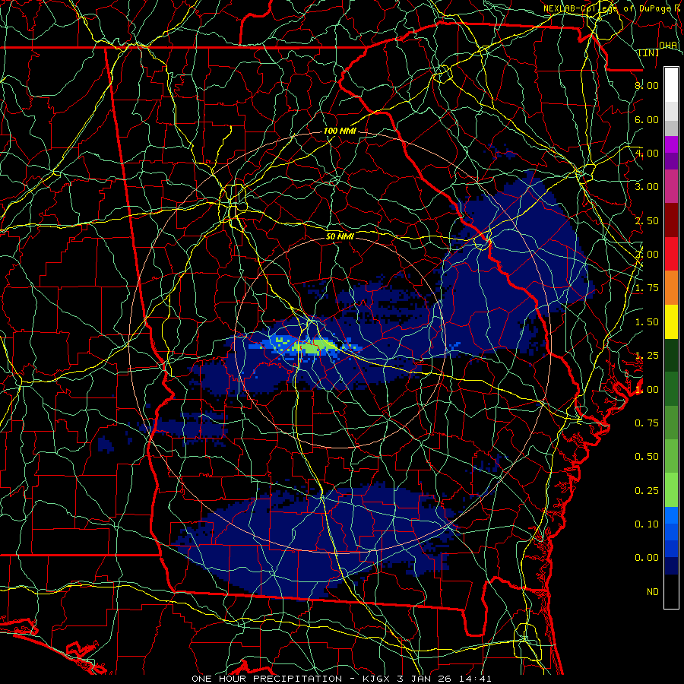
Task: Click the lime green 0.25 legend swatch
Action: pyautogui.click(x=671, y=490)
